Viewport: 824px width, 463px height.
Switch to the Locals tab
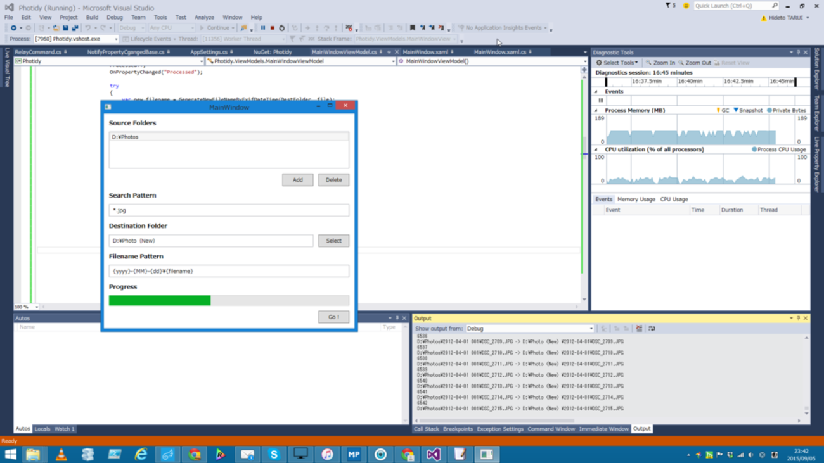pos(42,429)
